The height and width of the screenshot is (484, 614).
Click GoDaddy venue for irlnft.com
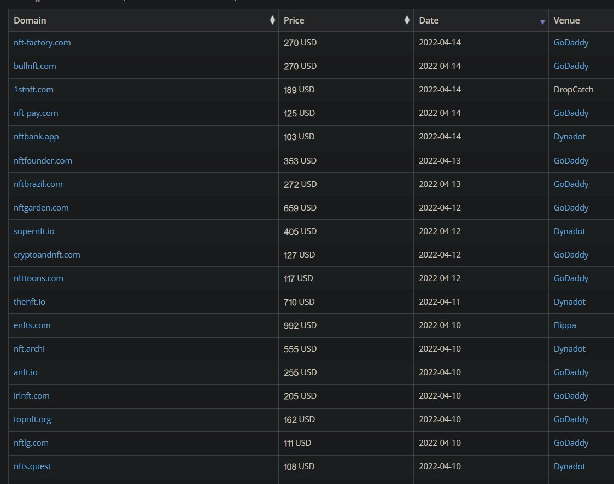coord(571,395)
